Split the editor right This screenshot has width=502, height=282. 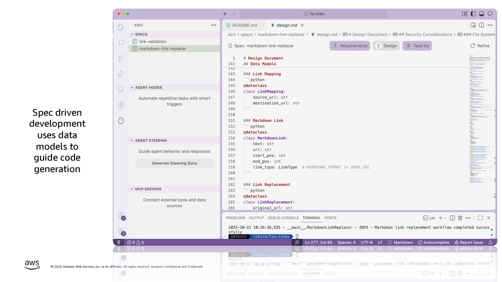click(x=482, y=25)
